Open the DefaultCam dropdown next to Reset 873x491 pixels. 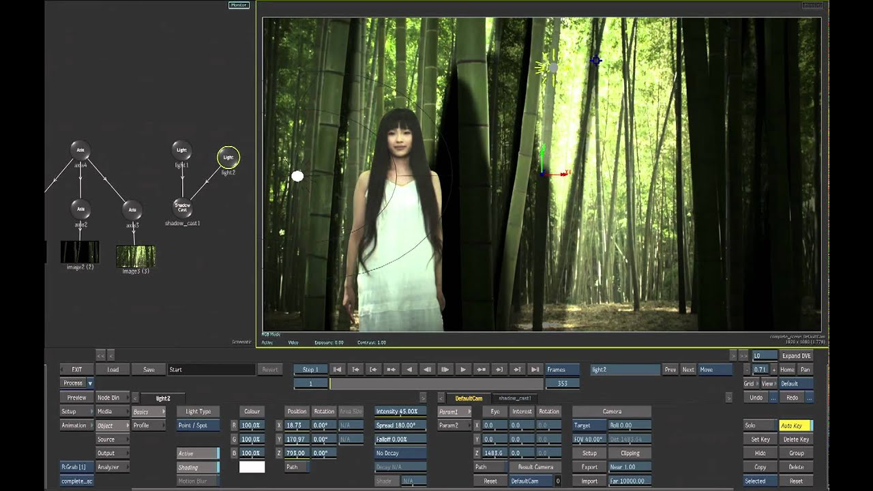click(x=530, y=481)
